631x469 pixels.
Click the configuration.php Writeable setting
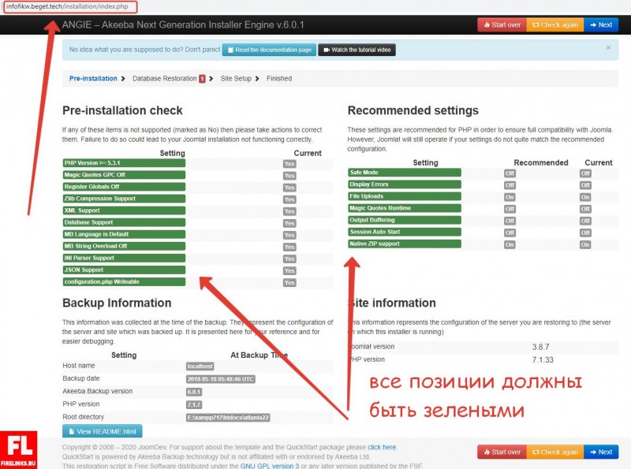[124, 282]
